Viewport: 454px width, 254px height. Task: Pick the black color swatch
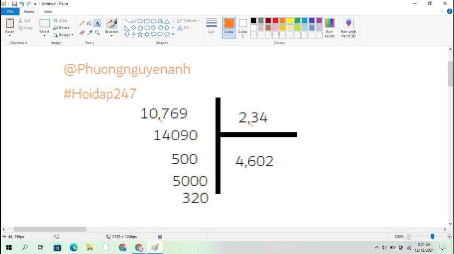(x=254, y=20)
